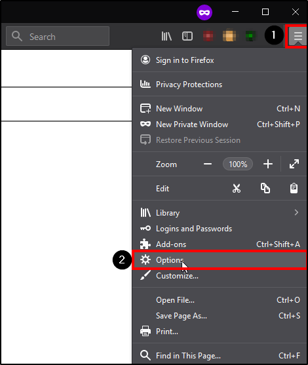Open the hamburger application menu button
Viewport: 308px width, 365px height.
pos(298,36)
